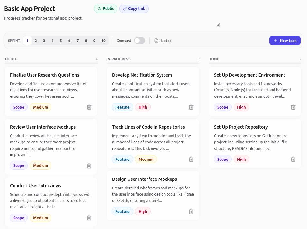
Task: Edit the project description text
Action: point(43,18)
